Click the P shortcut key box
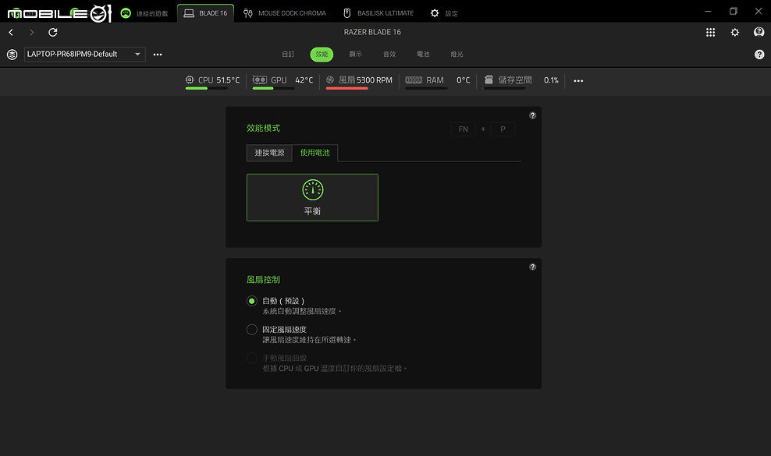 point(503,129)
